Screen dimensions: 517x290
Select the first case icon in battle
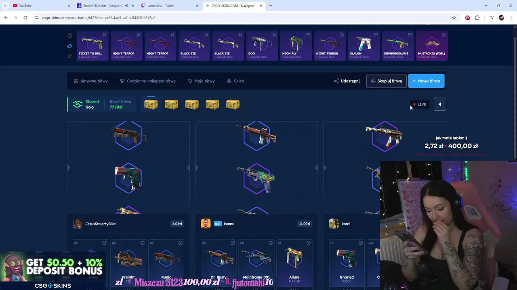pos(151,104)
